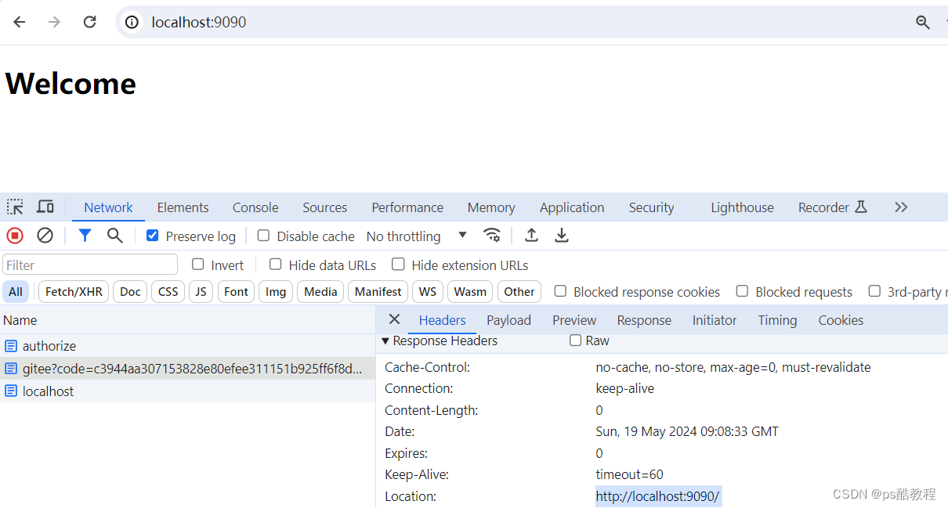The height and width of the screenshot is (508, 948).
Task: Switch to the Payload tab
Action: coord(508,320)
